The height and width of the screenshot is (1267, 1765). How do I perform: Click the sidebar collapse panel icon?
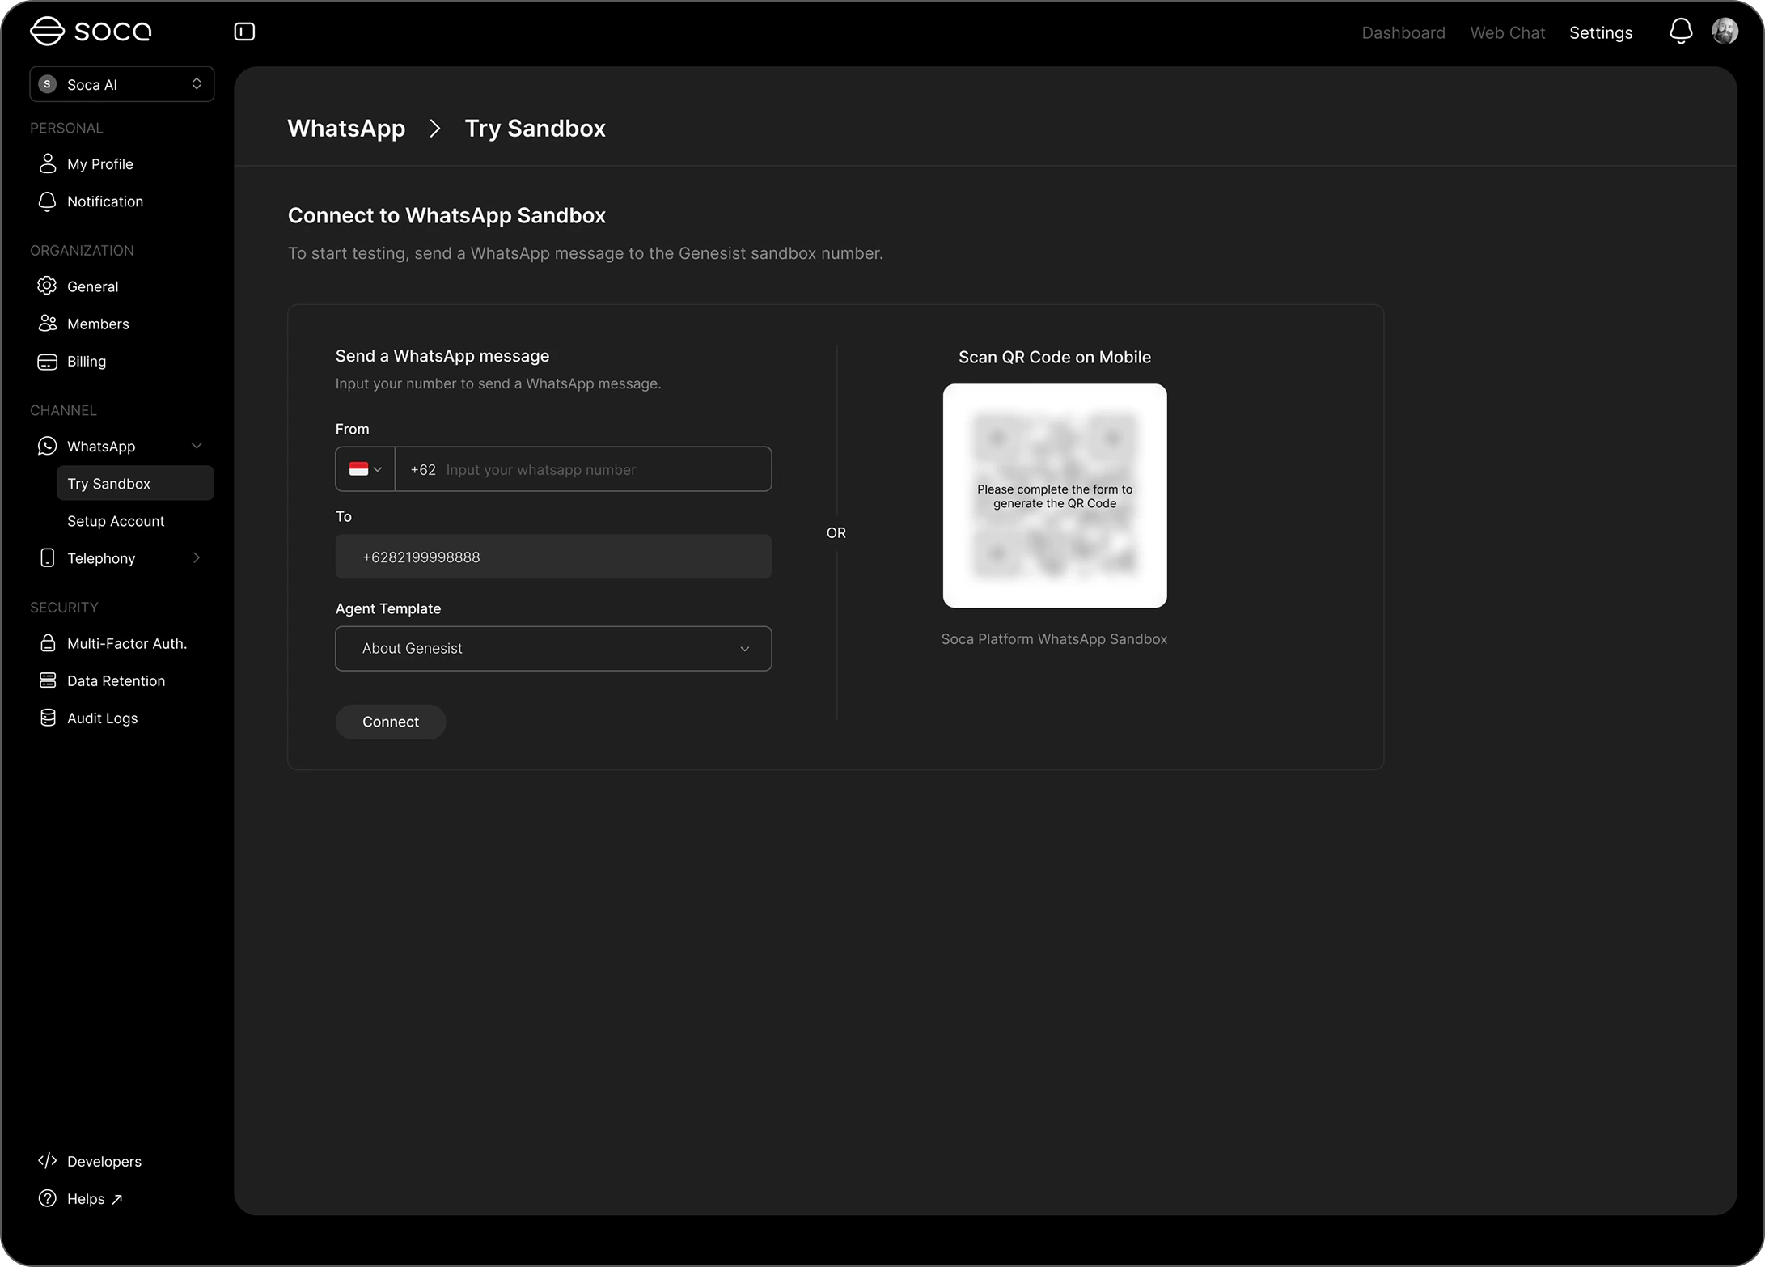tap(244, 32)
